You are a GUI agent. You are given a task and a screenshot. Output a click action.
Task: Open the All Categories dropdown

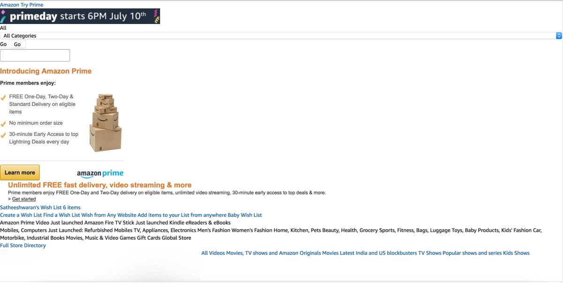(x=281, y=36)
